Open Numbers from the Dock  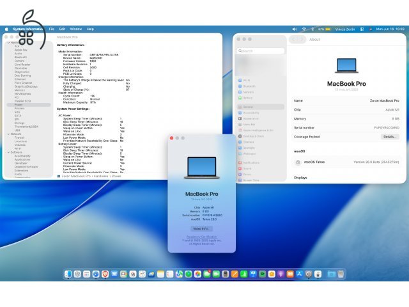pyautogui.click(x=243, y=274)
